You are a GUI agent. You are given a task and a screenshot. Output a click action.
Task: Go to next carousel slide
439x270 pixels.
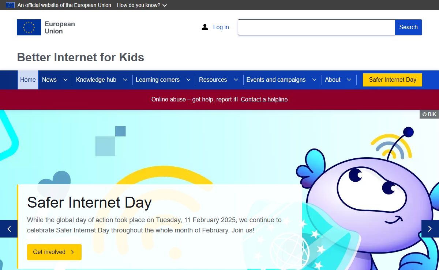[430, 229]
